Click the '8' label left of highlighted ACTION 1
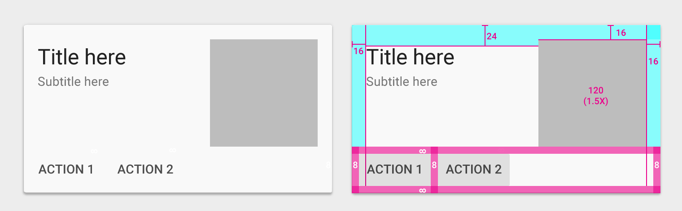682x211 pixels. pyautogui.click(x=355, y=165)
